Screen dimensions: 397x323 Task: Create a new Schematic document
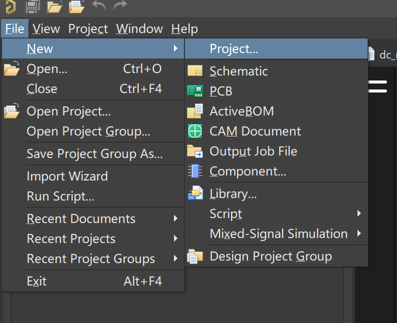pos(238,71)
